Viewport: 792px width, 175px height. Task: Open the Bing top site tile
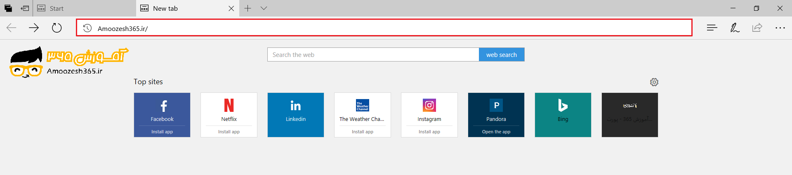point(563,115)
